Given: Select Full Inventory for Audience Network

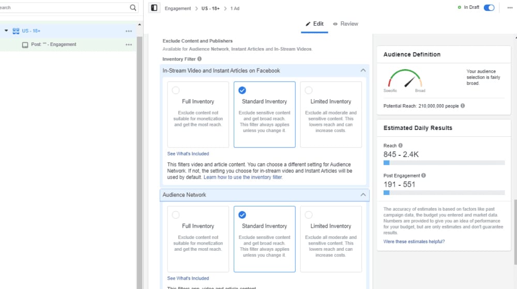Looking at the screenshot, I should click(176, 215).
